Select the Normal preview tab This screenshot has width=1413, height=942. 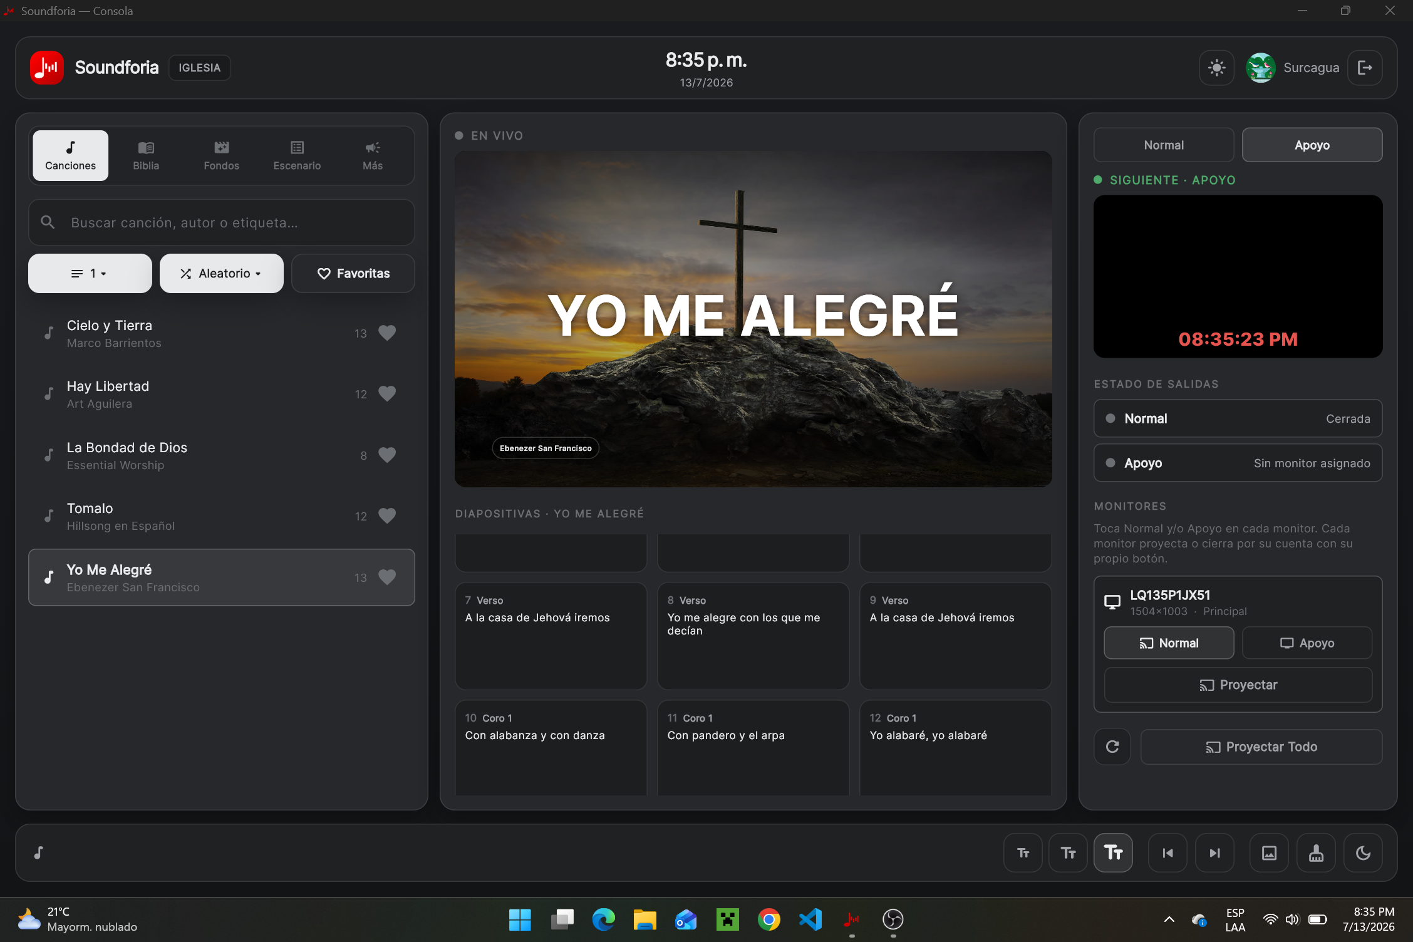click(x=1164, y=145)
